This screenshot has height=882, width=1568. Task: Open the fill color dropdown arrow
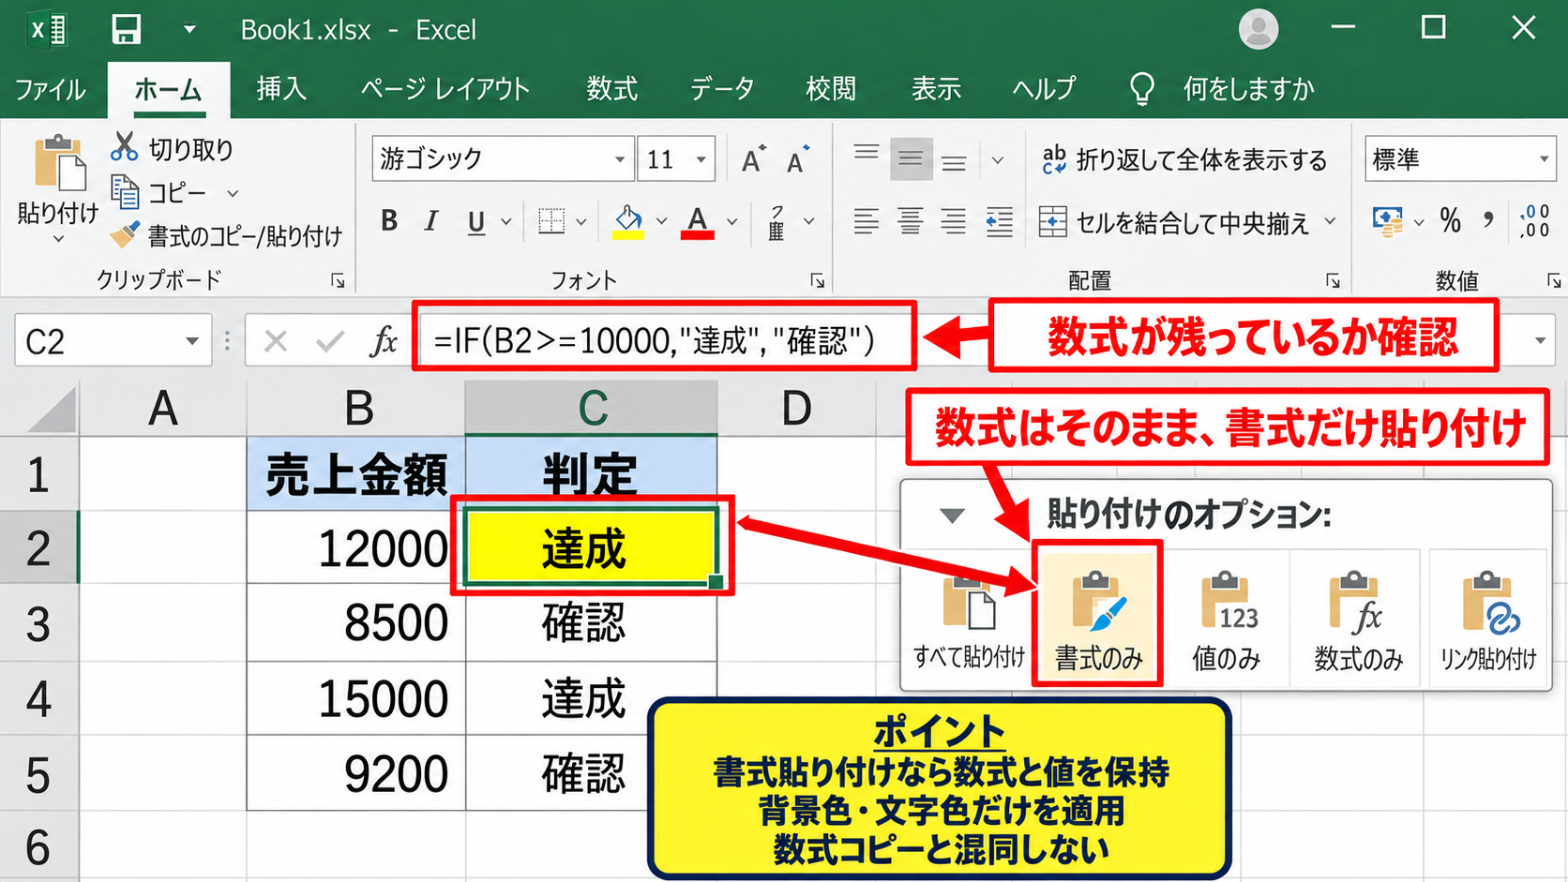coord(661,222)
